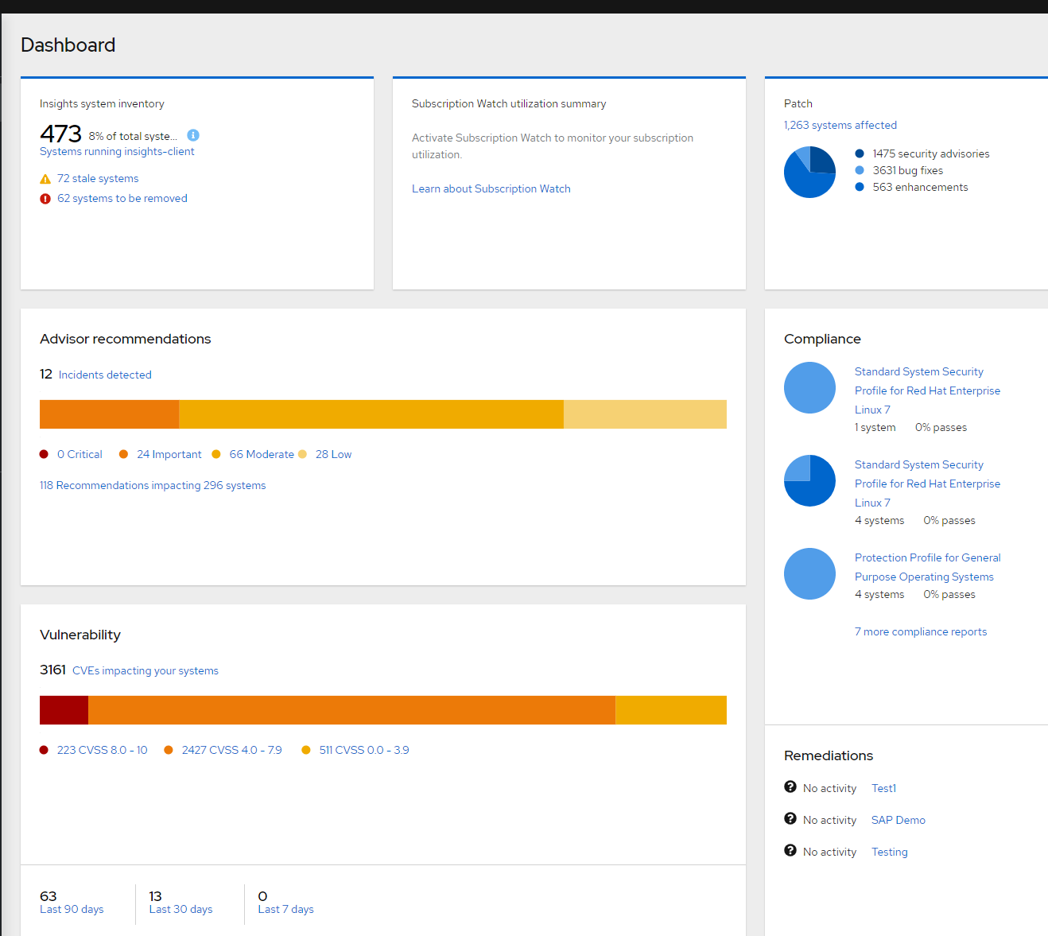1048x936 pixels.
Task: Click the question mark icon next to SAP Demo
Action: [790, 818]
